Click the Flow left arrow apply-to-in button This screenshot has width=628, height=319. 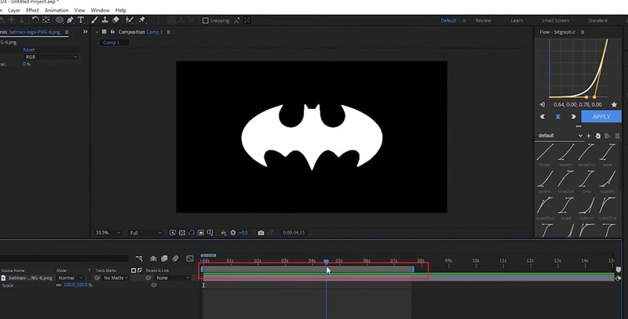tap(542, 117)
